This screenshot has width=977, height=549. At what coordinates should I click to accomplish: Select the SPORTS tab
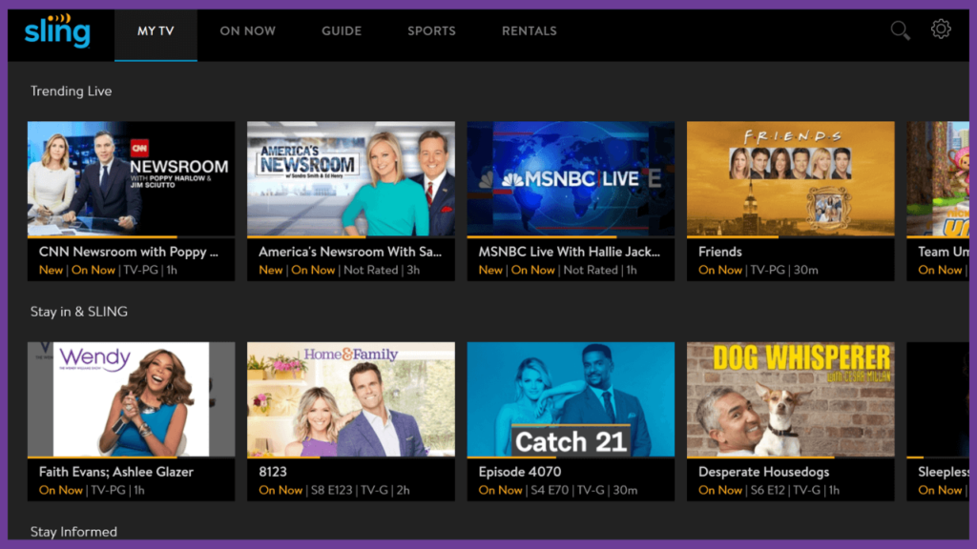click(431, 30)
